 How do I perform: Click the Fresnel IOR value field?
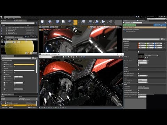(18, 77)
